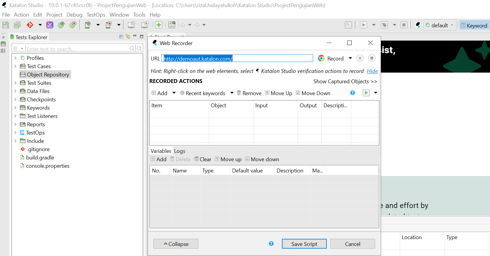Expand the Test Cases tree node

(15, 66)
